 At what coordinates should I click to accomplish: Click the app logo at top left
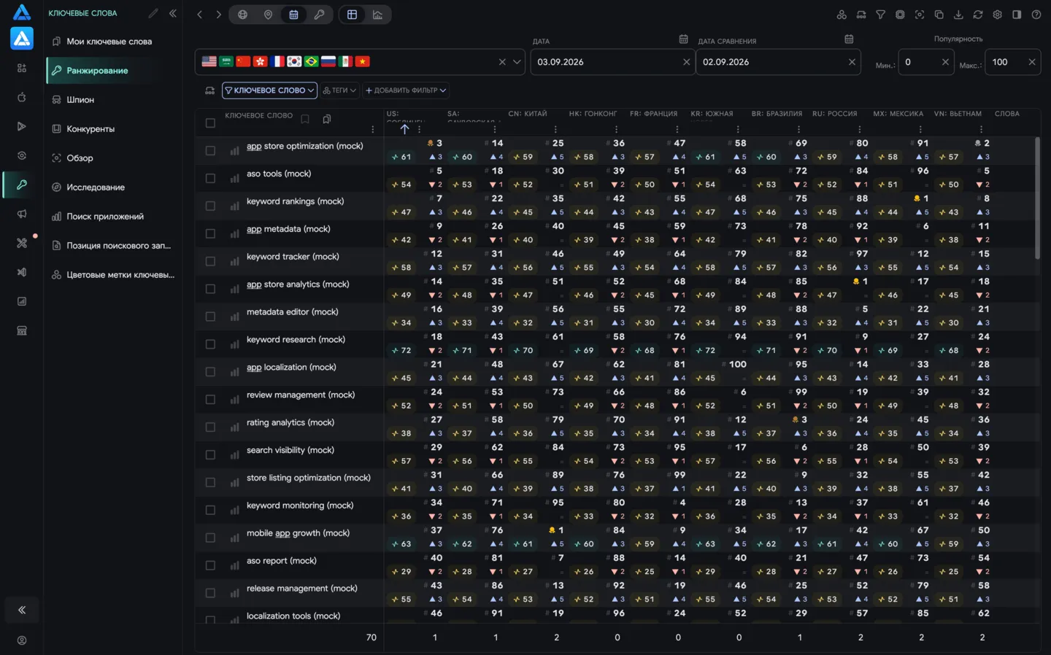tap(22, 12)
